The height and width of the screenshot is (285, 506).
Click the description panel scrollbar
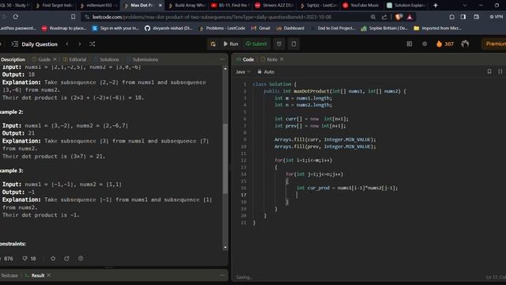click(x=225, y=158)
